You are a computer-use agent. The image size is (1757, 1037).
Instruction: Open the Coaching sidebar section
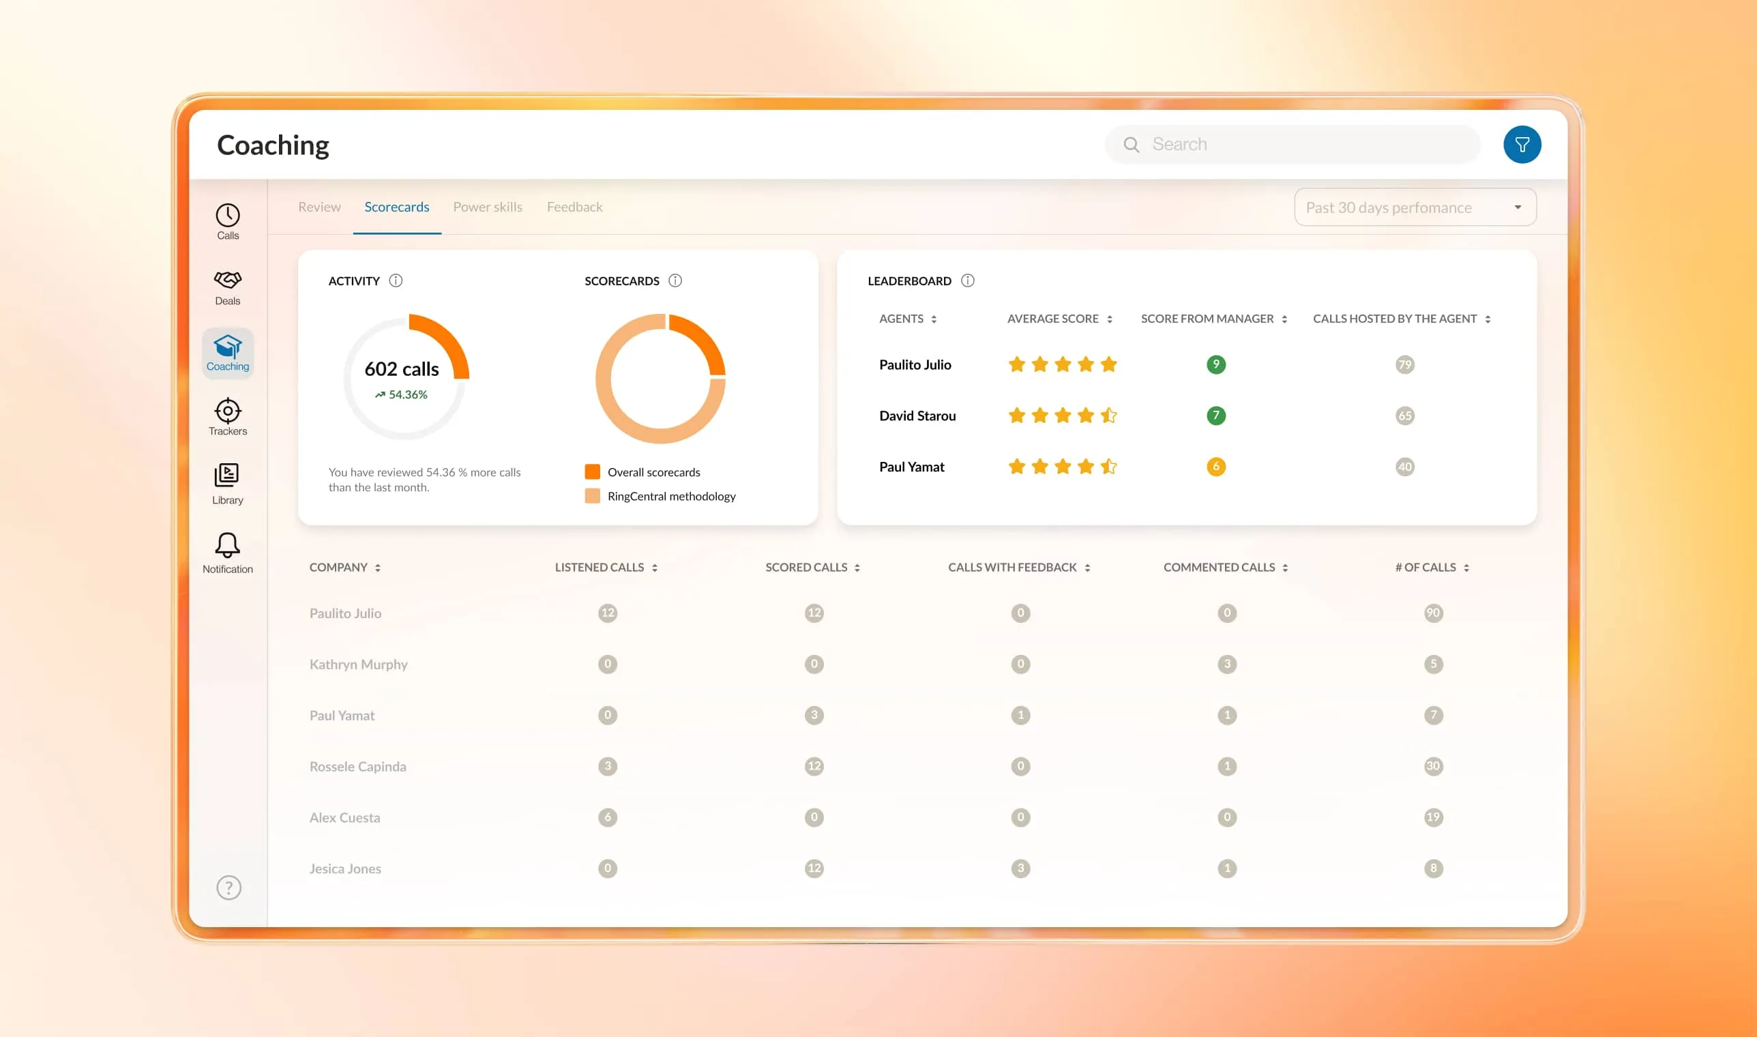227,353
